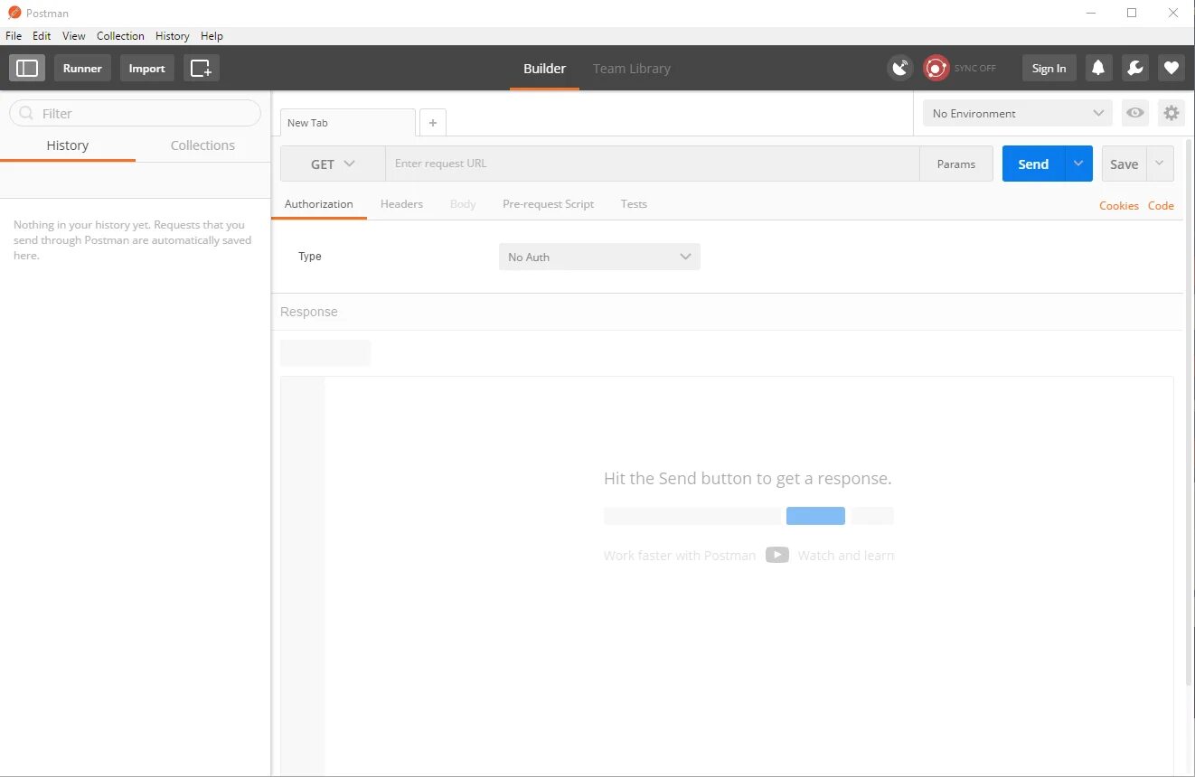Click the Watch and learn link
This screenshot has height=777, width=1195.
846,556
